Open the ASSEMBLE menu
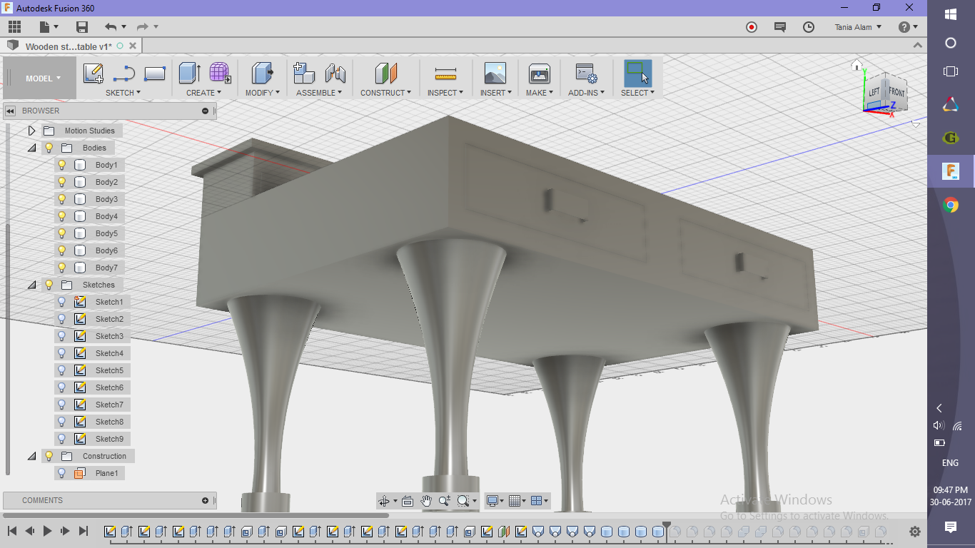 (x=319, y=93)
